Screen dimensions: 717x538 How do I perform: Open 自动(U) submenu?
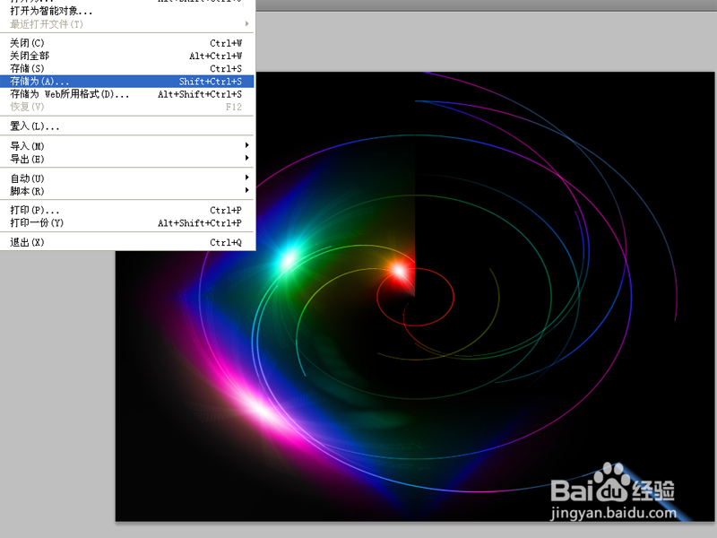point(127,178)
